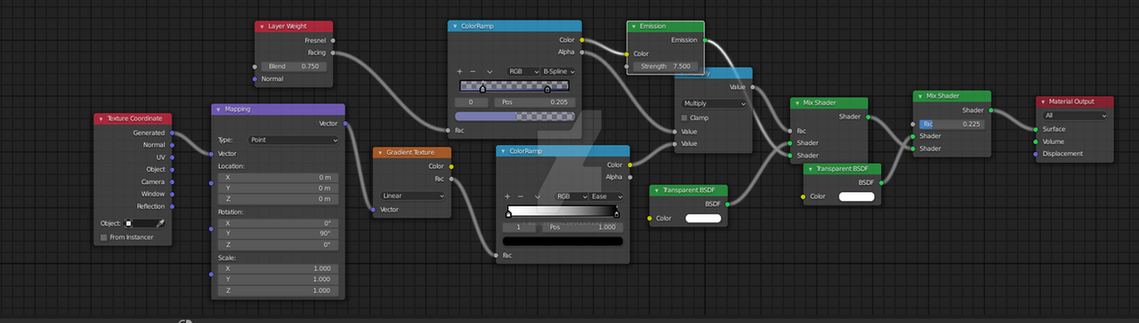
Task: Collapse the B-Spline ColorRamp node
Action: [456, 28]
